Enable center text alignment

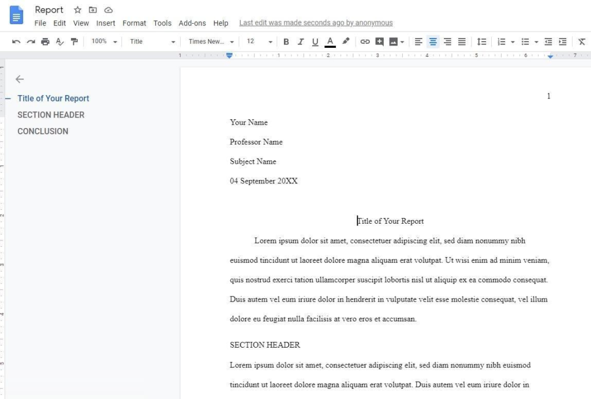(x=433, y=42)
